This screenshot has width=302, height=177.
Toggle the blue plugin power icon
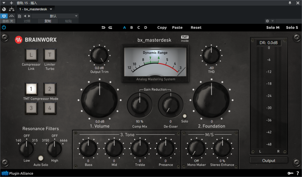[x=4, y=27]
